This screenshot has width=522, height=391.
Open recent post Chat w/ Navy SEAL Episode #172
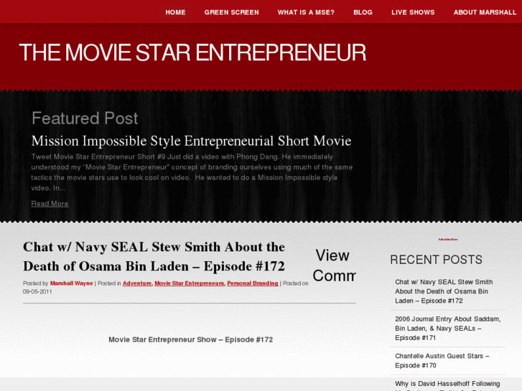444,291
